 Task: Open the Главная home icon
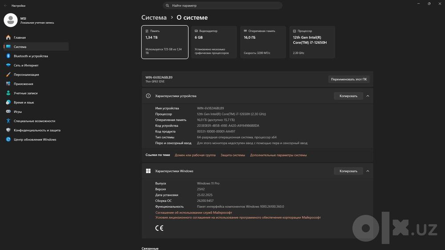coord(8,37)
